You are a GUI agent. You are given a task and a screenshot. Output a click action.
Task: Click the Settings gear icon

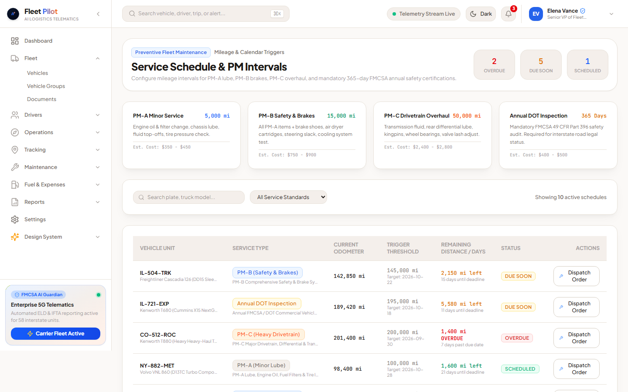point(15,220)
